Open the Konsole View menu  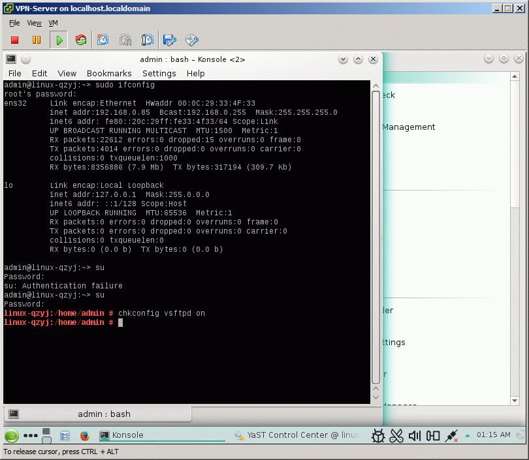click(x=67, y=74)
